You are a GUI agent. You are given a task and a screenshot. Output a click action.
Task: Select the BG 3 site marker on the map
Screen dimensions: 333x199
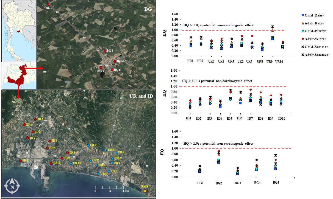coord(105,51)
